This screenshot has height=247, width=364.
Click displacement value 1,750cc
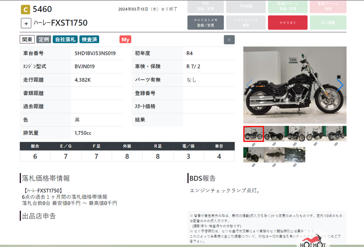[83, 133]
